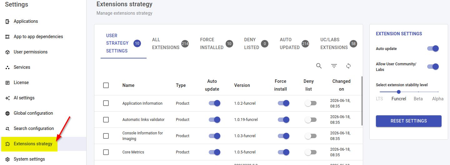Click the 1.0.19-funcrel version cell
The width and height of the screenshot is (450, 165).
point(246,119)
